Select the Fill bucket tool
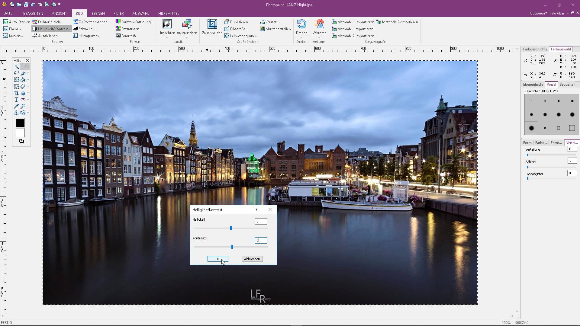Image resolution: width=580 pixels, height=326 pixels. coord(24,79)
